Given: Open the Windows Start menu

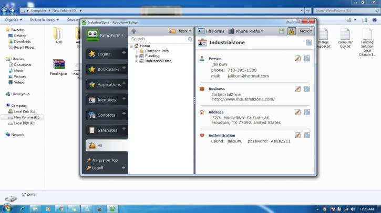Looking at the screenshot, I should point(6,209).
